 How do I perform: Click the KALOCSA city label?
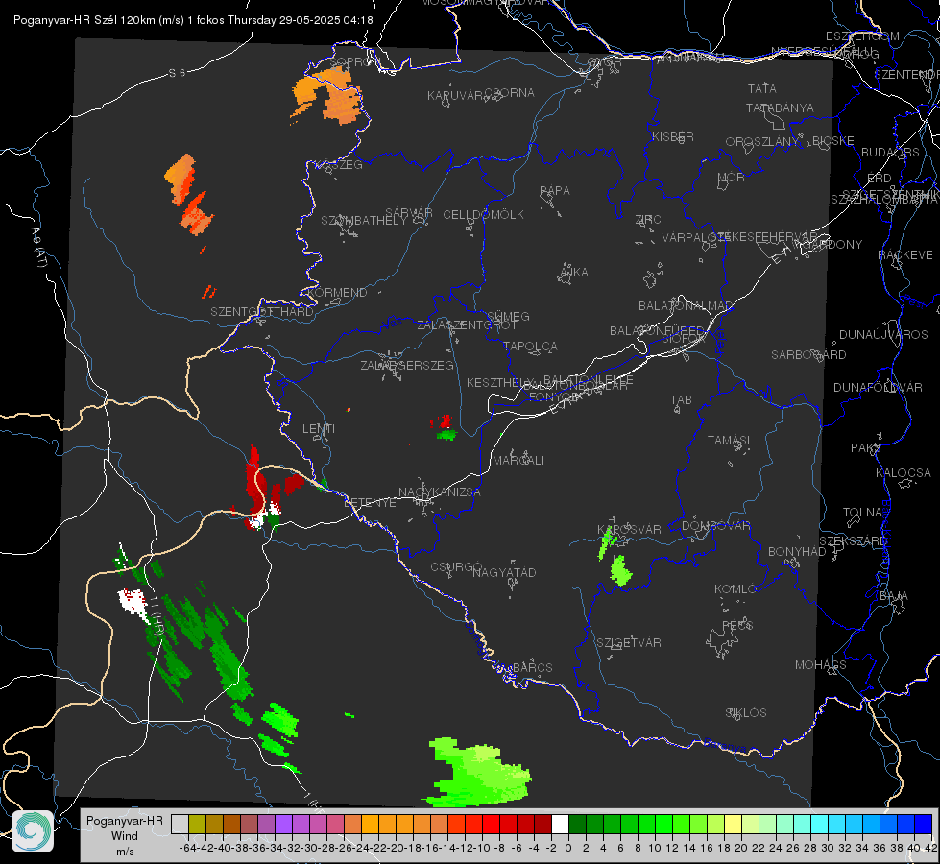point(904,473)
